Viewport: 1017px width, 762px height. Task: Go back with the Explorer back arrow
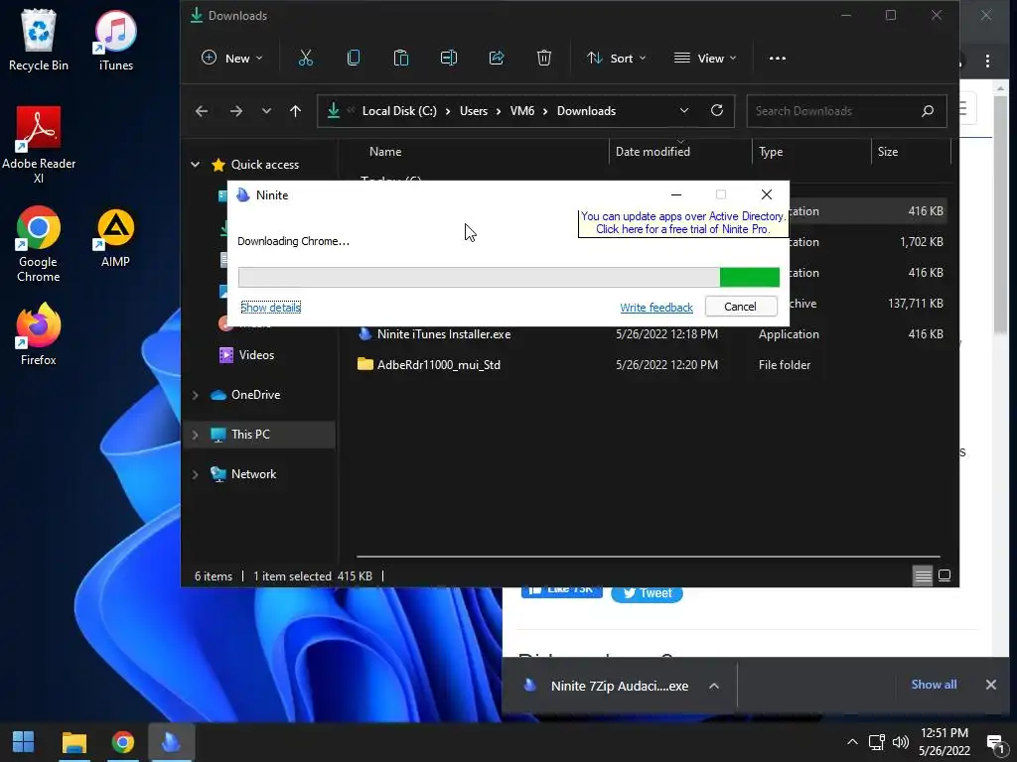[202, 111]
